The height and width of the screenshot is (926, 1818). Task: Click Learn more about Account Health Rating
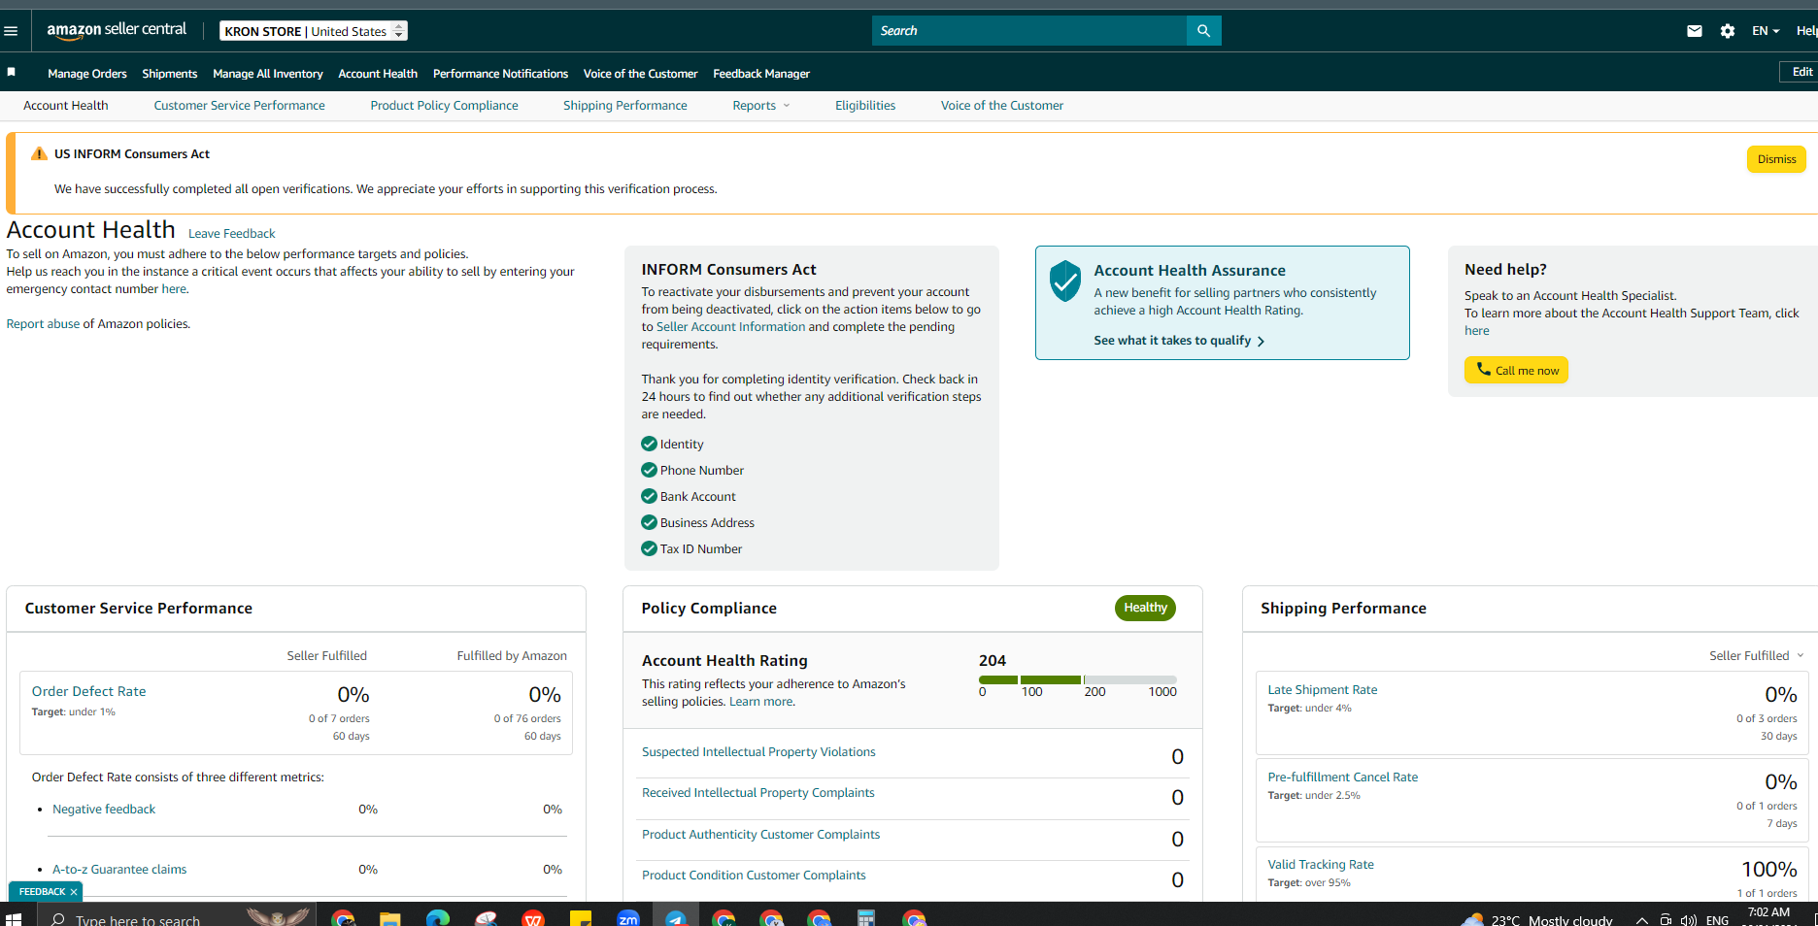click(x=761, y=702)
